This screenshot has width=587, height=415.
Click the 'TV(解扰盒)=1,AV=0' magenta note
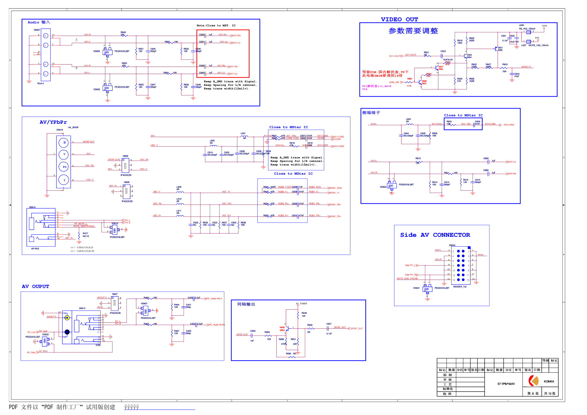point(377,86)
